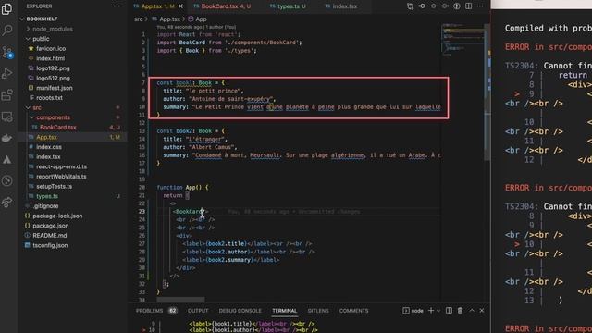Click the compare changes icon in editor toolbar
592x333 pixels.
[411, 6]
